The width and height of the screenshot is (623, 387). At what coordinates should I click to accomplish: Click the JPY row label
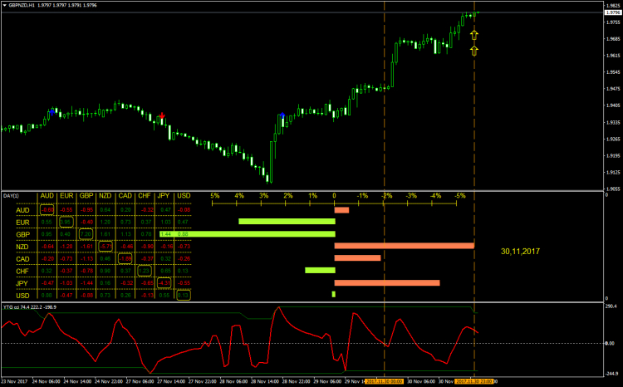[x=24, y=282]
